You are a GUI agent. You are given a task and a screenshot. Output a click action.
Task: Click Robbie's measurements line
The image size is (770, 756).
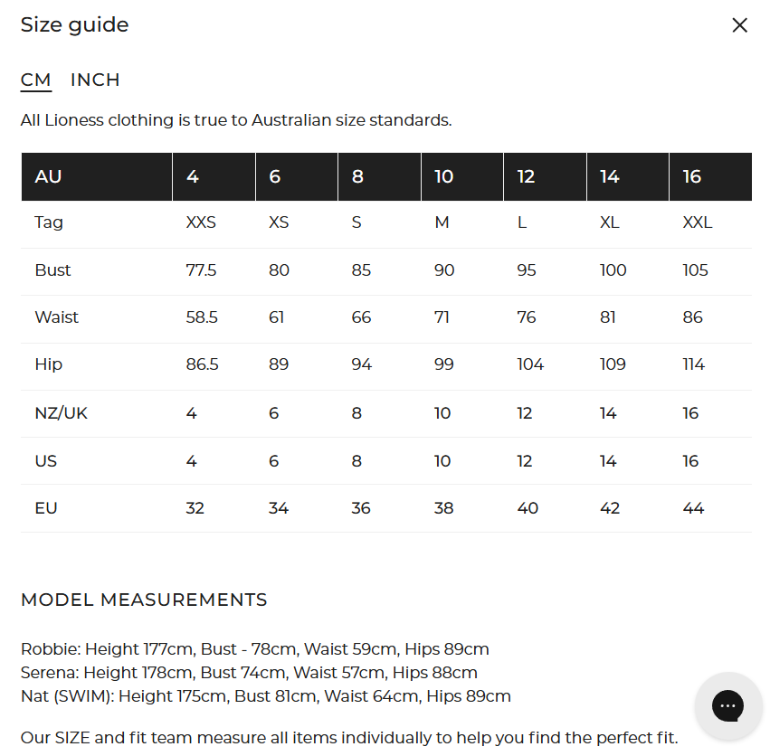tap(254, 649)
